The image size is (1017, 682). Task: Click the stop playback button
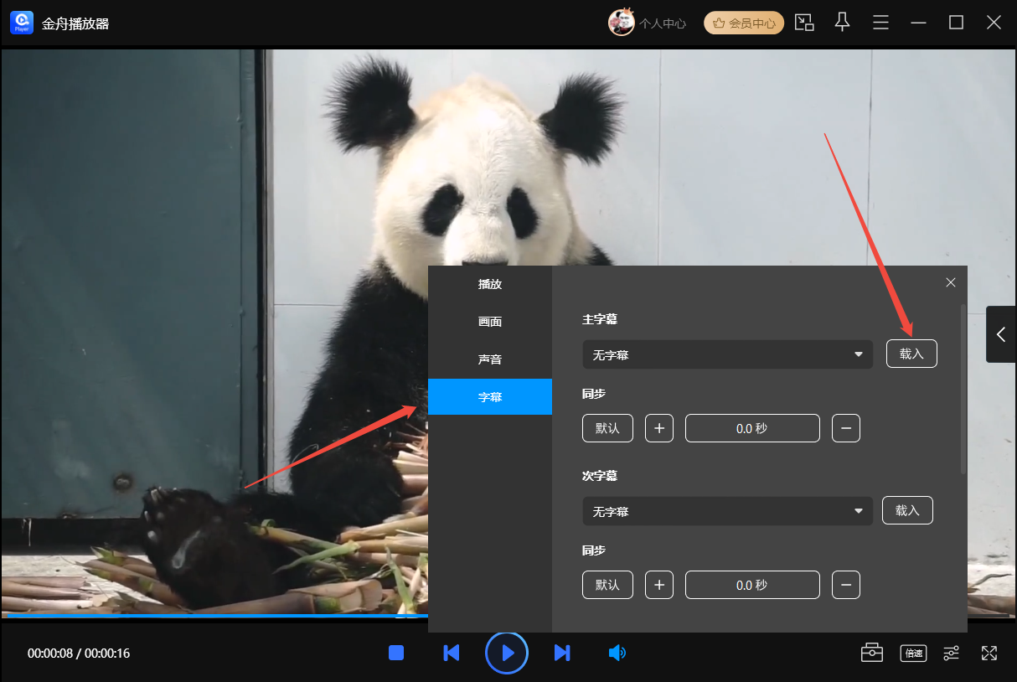point(396,653)
